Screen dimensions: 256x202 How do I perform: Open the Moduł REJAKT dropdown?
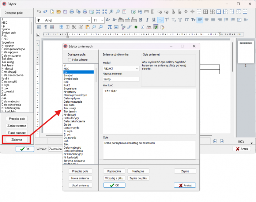[137, 68]
